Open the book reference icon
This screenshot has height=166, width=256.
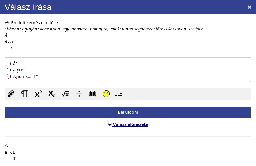click(x=92, y=94)
